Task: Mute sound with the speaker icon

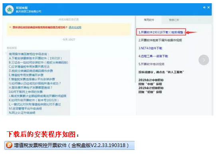Action: (204, 8)
